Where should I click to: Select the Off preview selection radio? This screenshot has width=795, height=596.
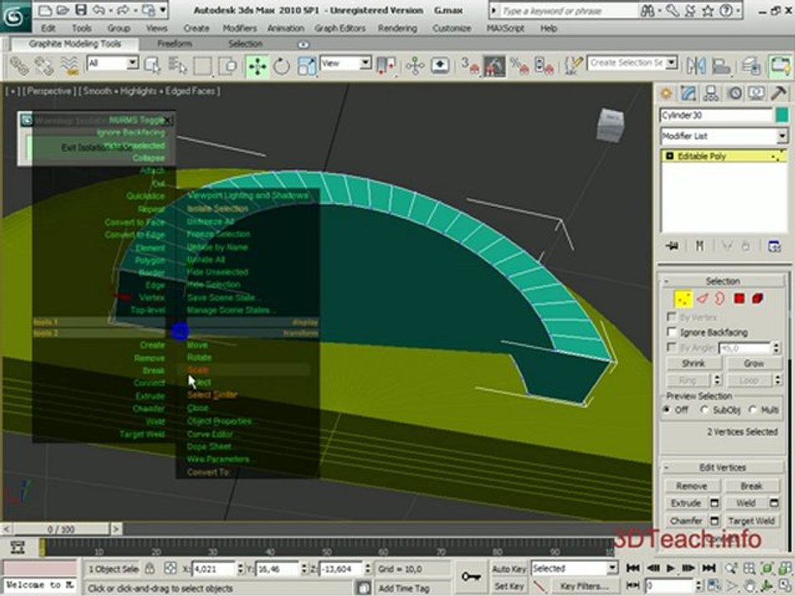pos(667,410)
